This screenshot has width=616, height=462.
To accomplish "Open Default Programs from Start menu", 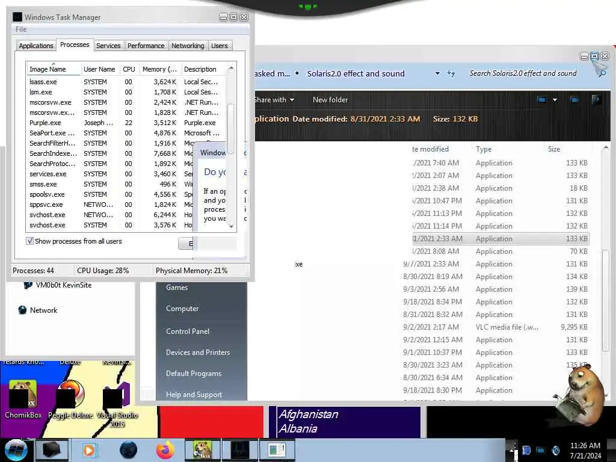I will tap(194, 374).
